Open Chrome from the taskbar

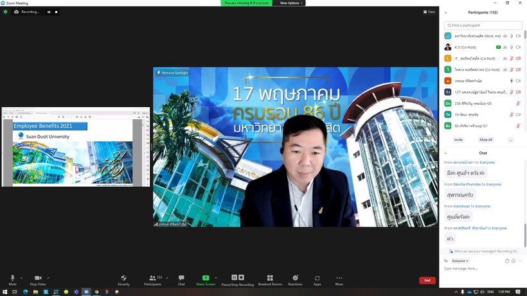pos(96,292)
